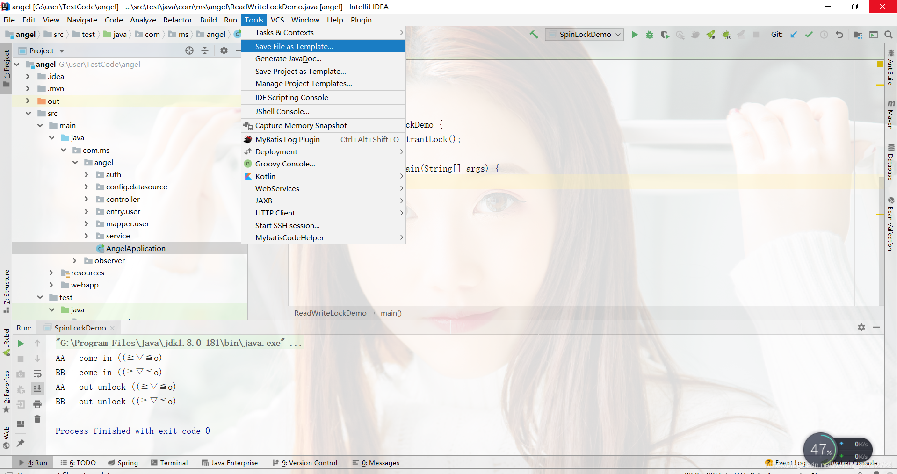
Task: Open the TODO tool window tab
Action: pyautogui.click(x=78, y=463)
